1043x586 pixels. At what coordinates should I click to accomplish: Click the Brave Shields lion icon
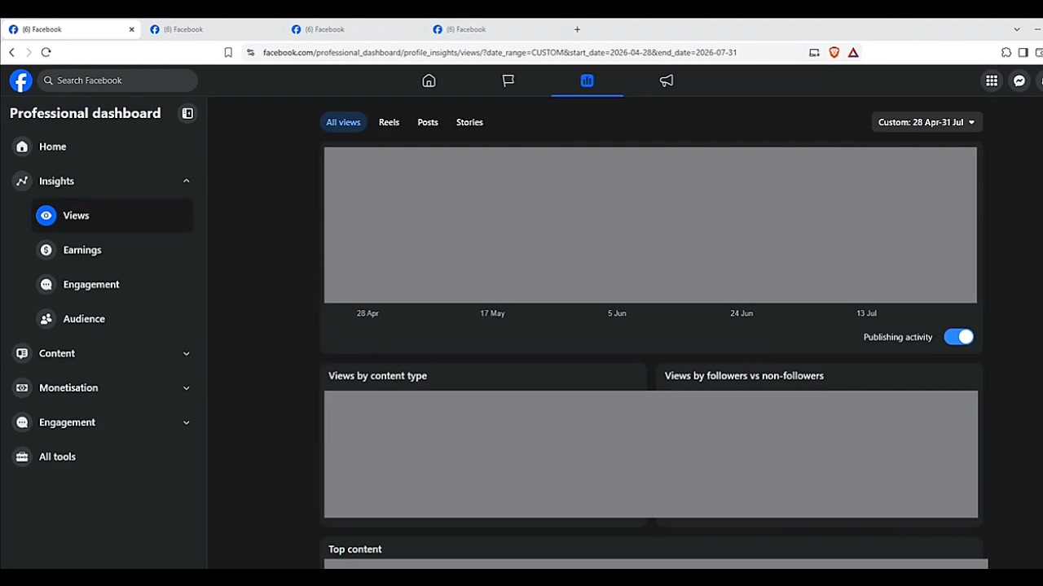pyautogui.click(x=834, y=52)
